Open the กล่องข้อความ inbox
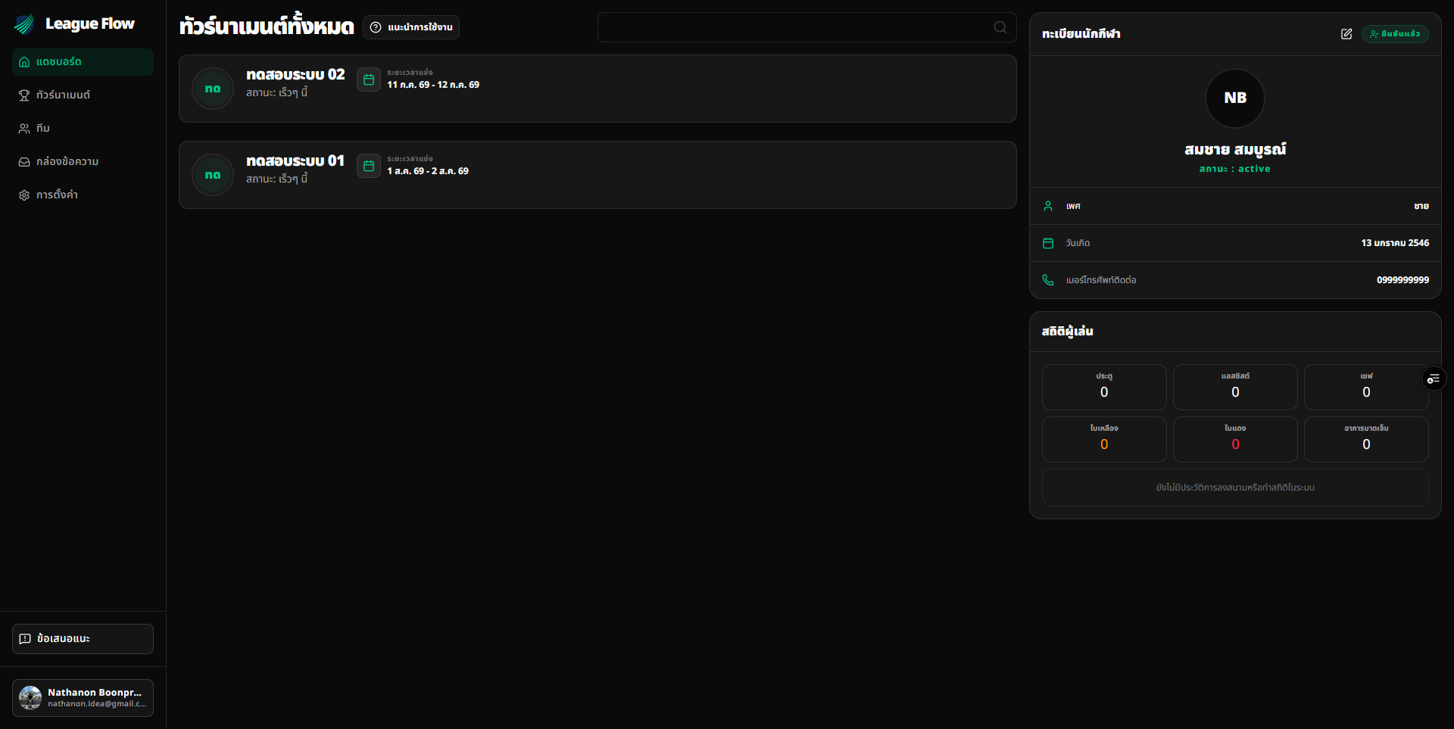The image size is (1454, 729). pos(83,162)
